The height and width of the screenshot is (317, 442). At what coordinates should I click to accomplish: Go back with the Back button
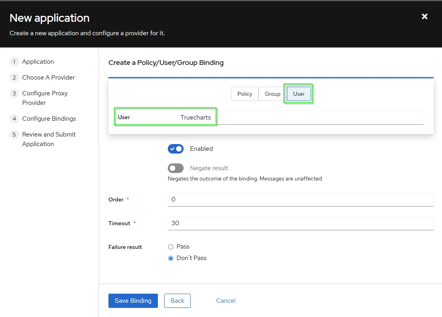[x=177, y=301]
